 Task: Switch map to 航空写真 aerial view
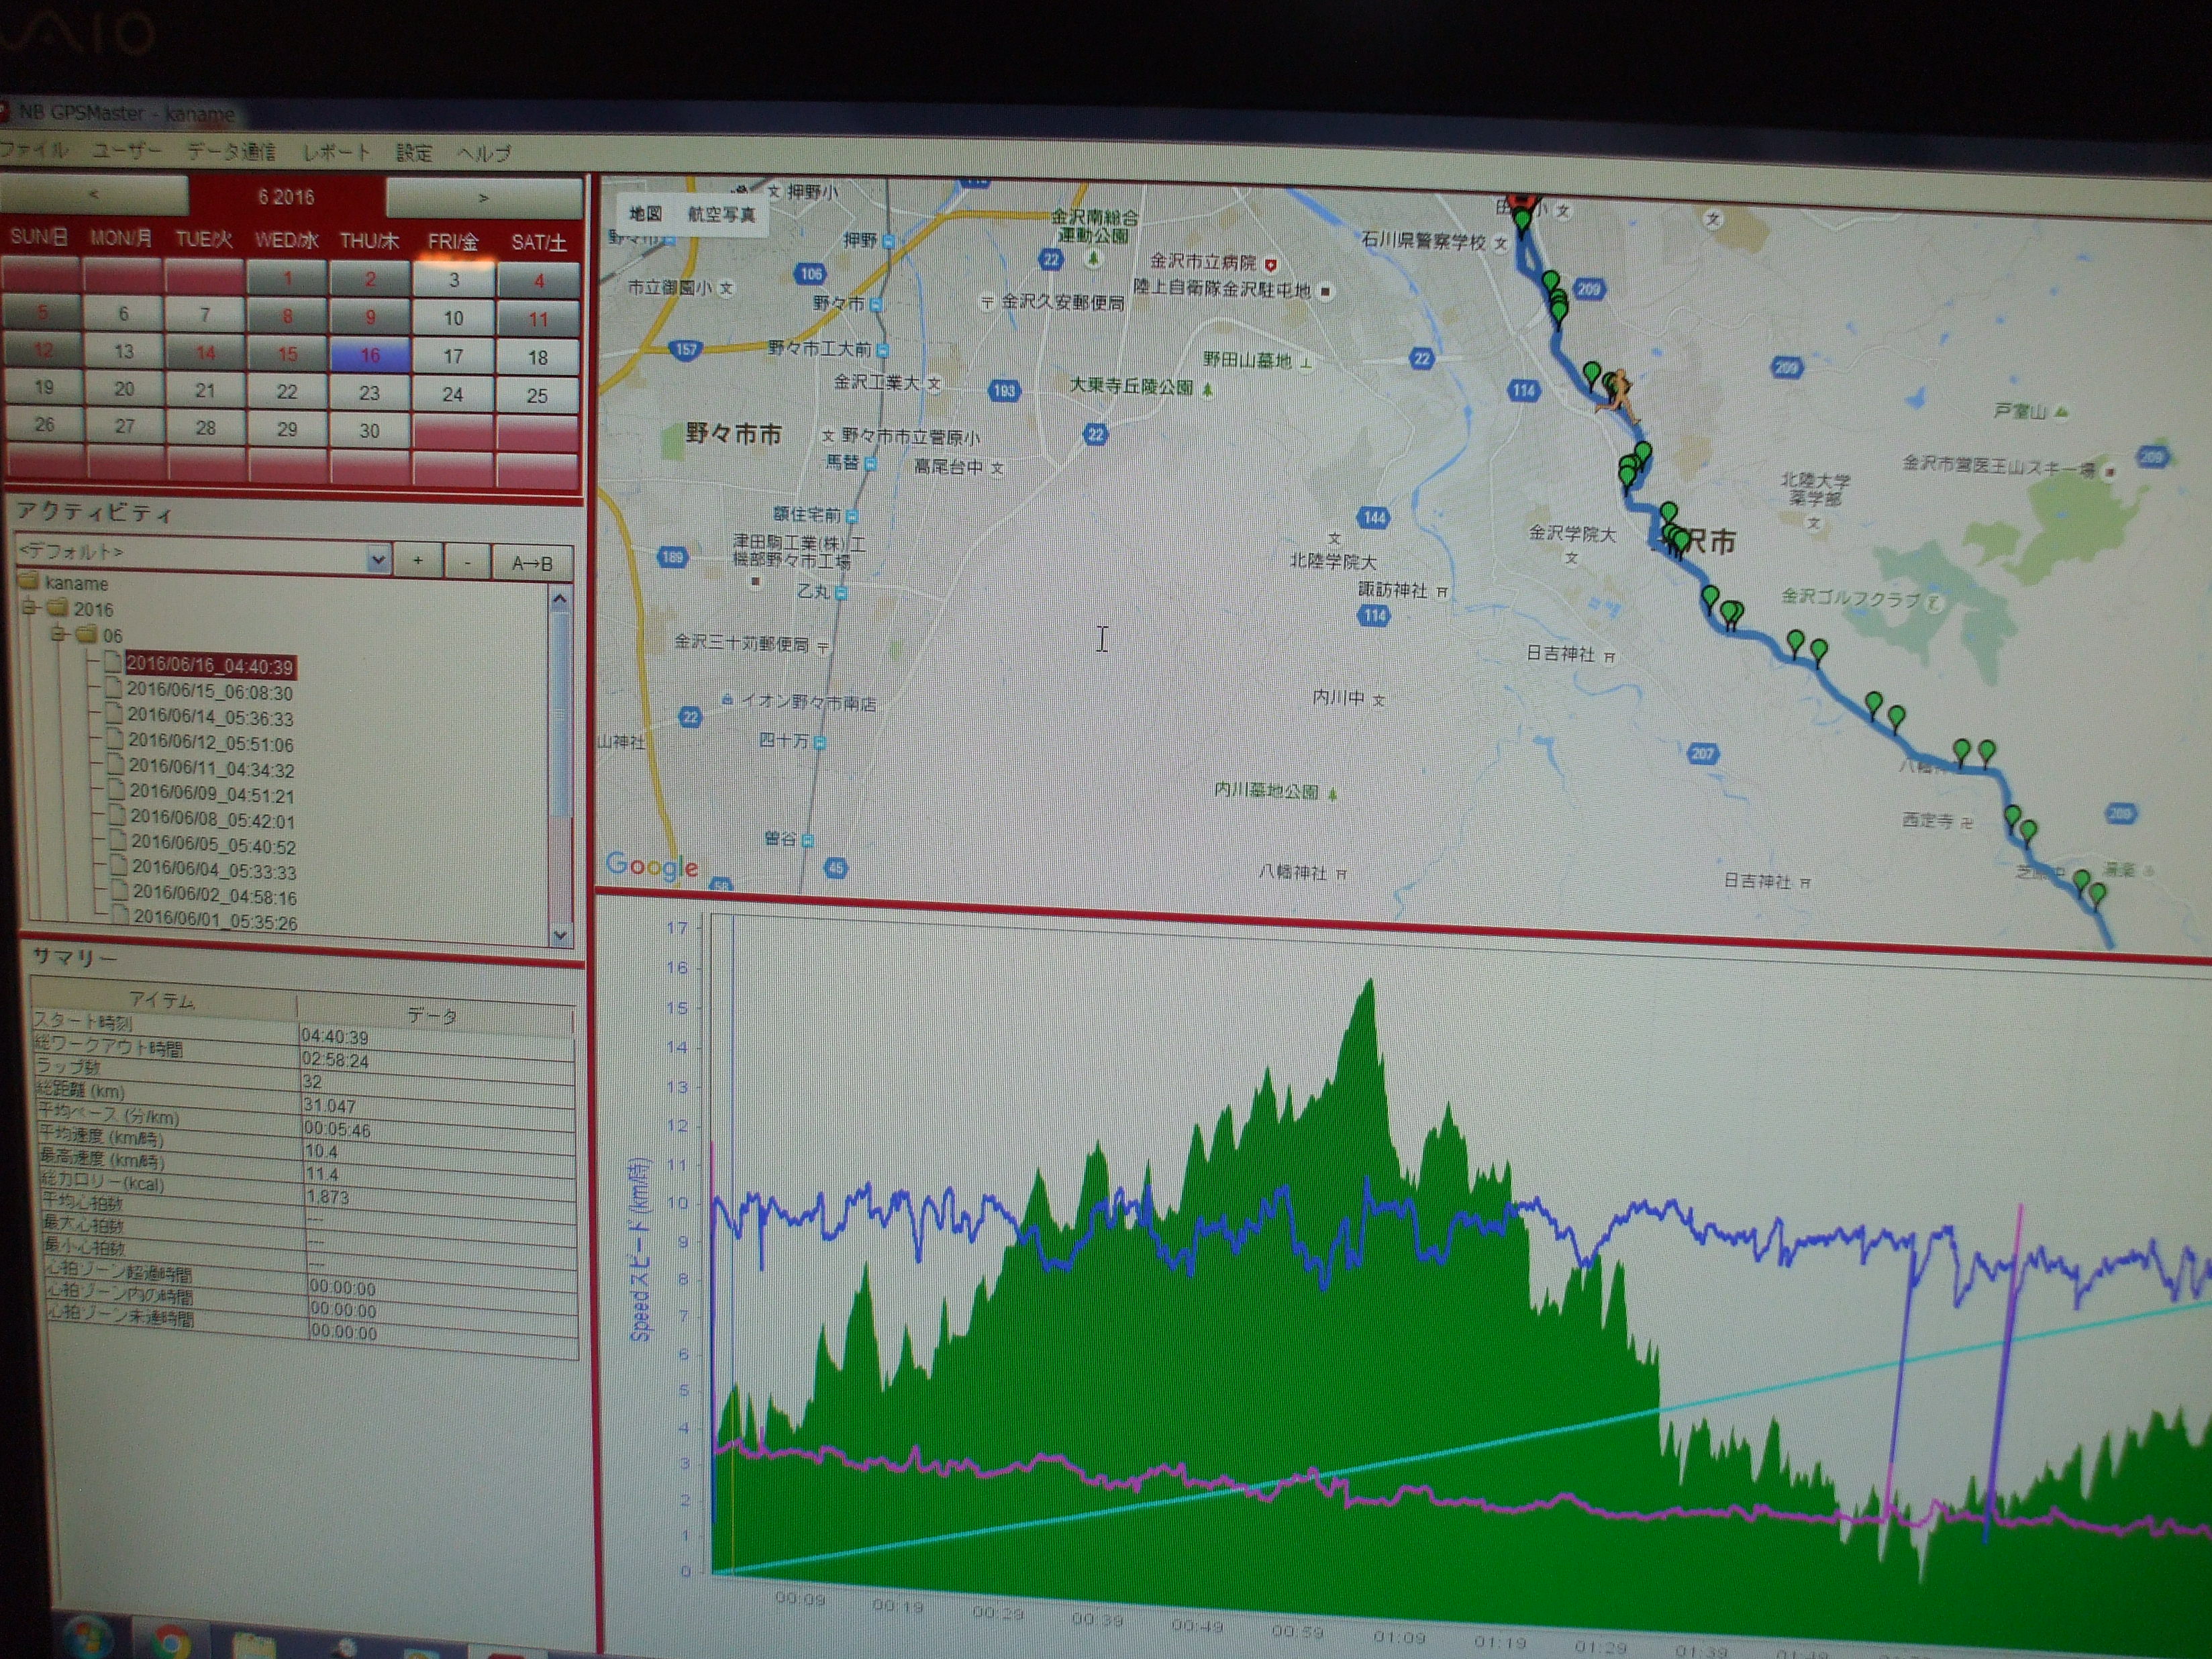pos(721,214)
